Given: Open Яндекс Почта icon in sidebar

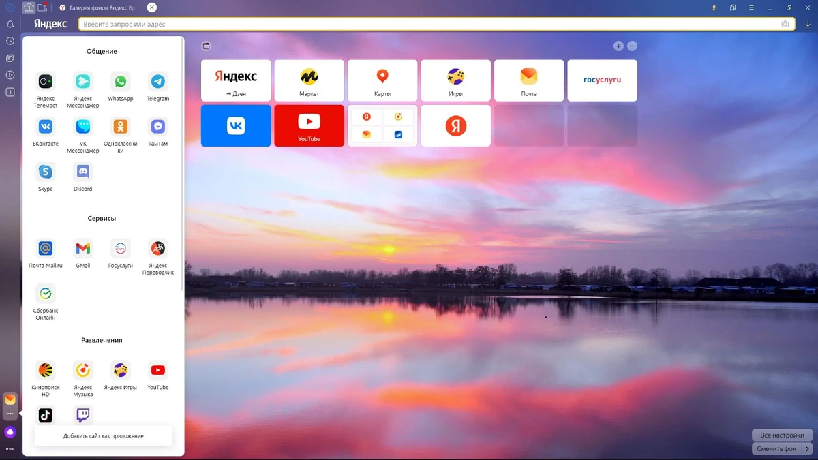Looking at the screenshot, I should pos(10,399).
